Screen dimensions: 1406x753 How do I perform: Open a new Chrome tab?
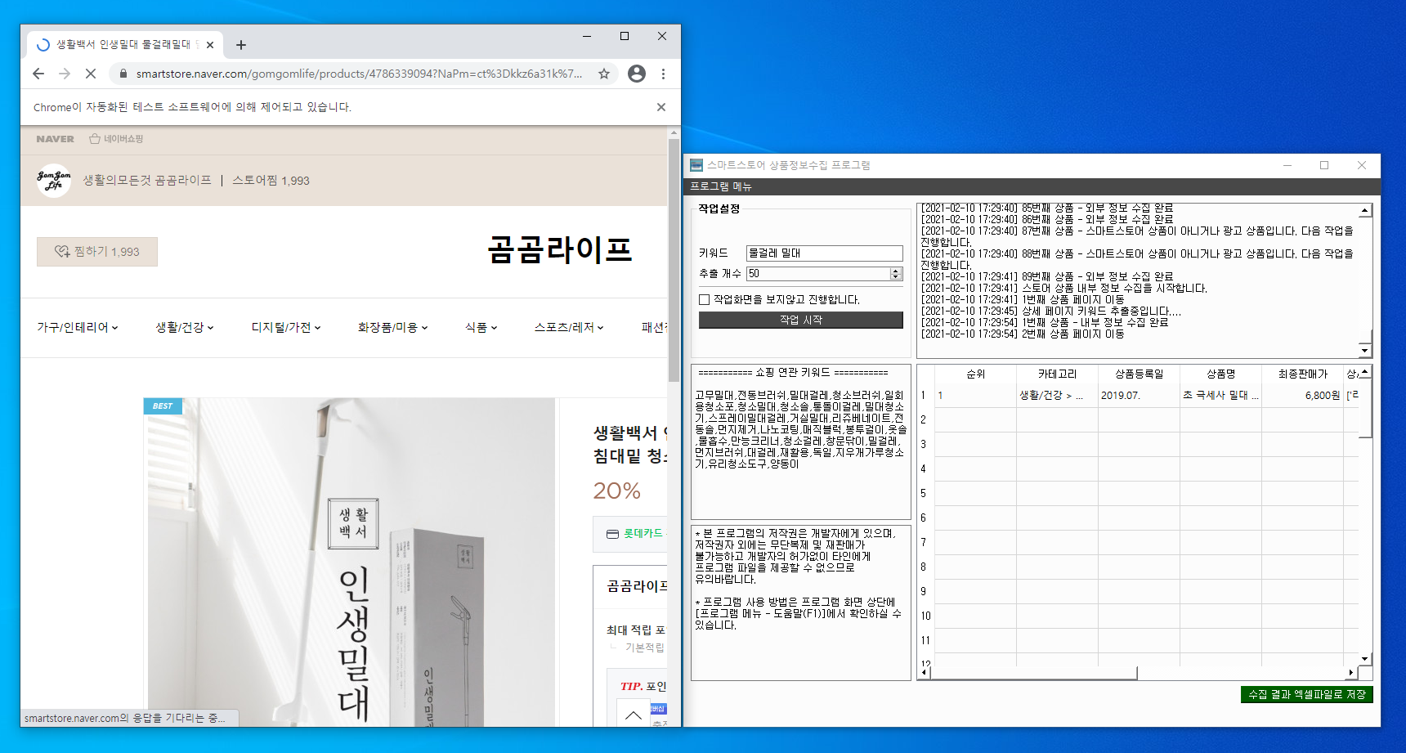pyautogui.click(x=241, y=45)
